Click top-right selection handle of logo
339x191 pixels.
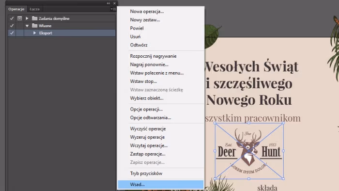(x=283, y=123)
